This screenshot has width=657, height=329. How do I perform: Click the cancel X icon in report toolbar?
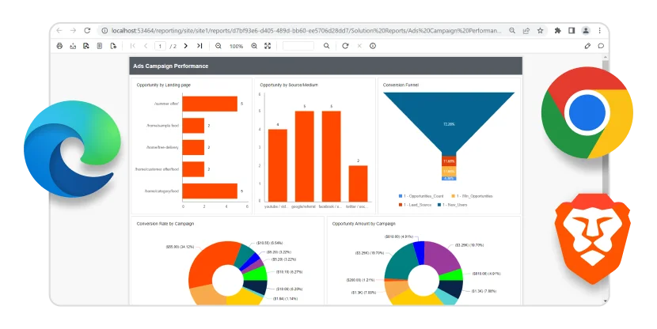tap(359, 46)
